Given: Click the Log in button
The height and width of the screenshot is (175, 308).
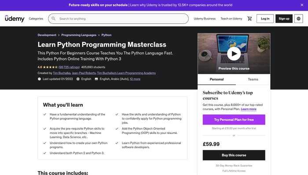Looking at the screenshot, I should coord(265,19).
